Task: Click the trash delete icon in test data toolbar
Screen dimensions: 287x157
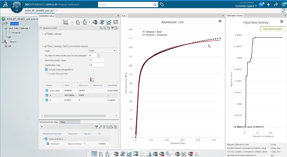Action: (x=115, y=127)
